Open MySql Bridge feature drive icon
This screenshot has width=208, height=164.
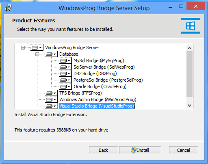pyautogui.click(x=65, y=60)
